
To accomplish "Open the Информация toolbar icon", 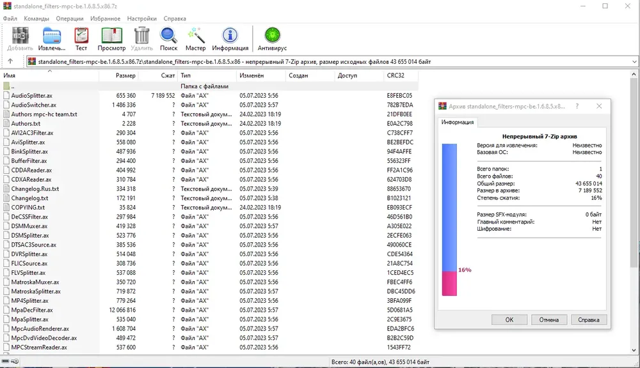I will [x=230, y=39].
